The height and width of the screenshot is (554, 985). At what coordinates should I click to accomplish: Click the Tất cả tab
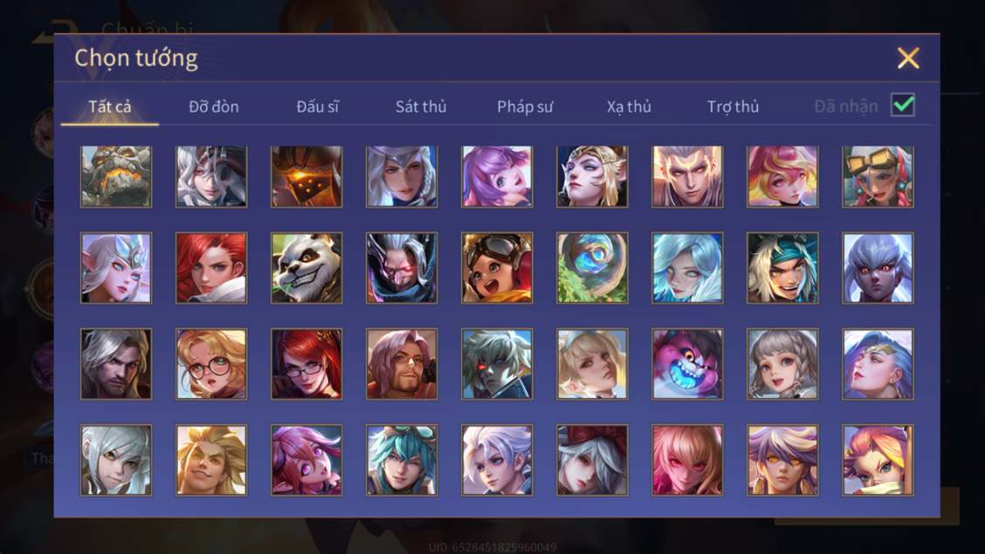[x=110, y=106]
